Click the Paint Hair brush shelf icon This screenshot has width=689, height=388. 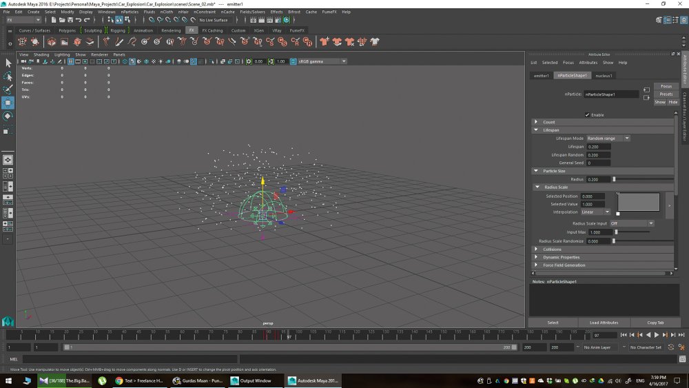119,42
